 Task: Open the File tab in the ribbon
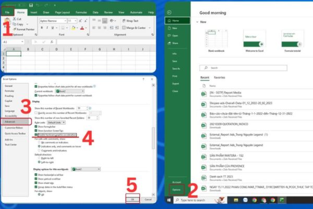click(7, 11)
